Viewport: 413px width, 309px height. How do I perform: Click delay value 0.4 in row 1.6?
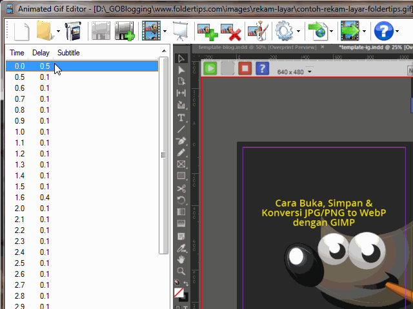coord(45,198)
